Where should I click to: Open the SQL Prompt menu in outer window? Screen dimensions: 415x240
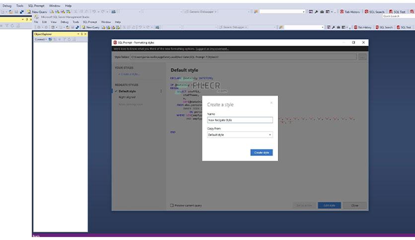click(x=36, y=5)
